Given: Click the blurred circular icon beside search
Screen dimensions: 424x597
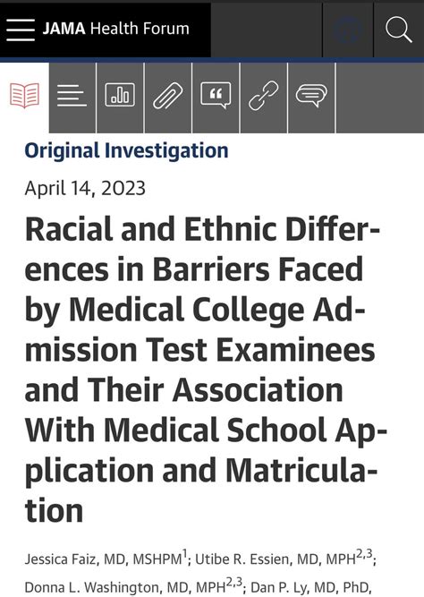Looking at the screenshot, I should 347,30.
